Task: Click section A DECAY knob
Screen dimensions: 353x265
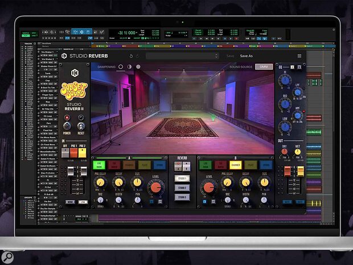Action: (x=118, y=182)
